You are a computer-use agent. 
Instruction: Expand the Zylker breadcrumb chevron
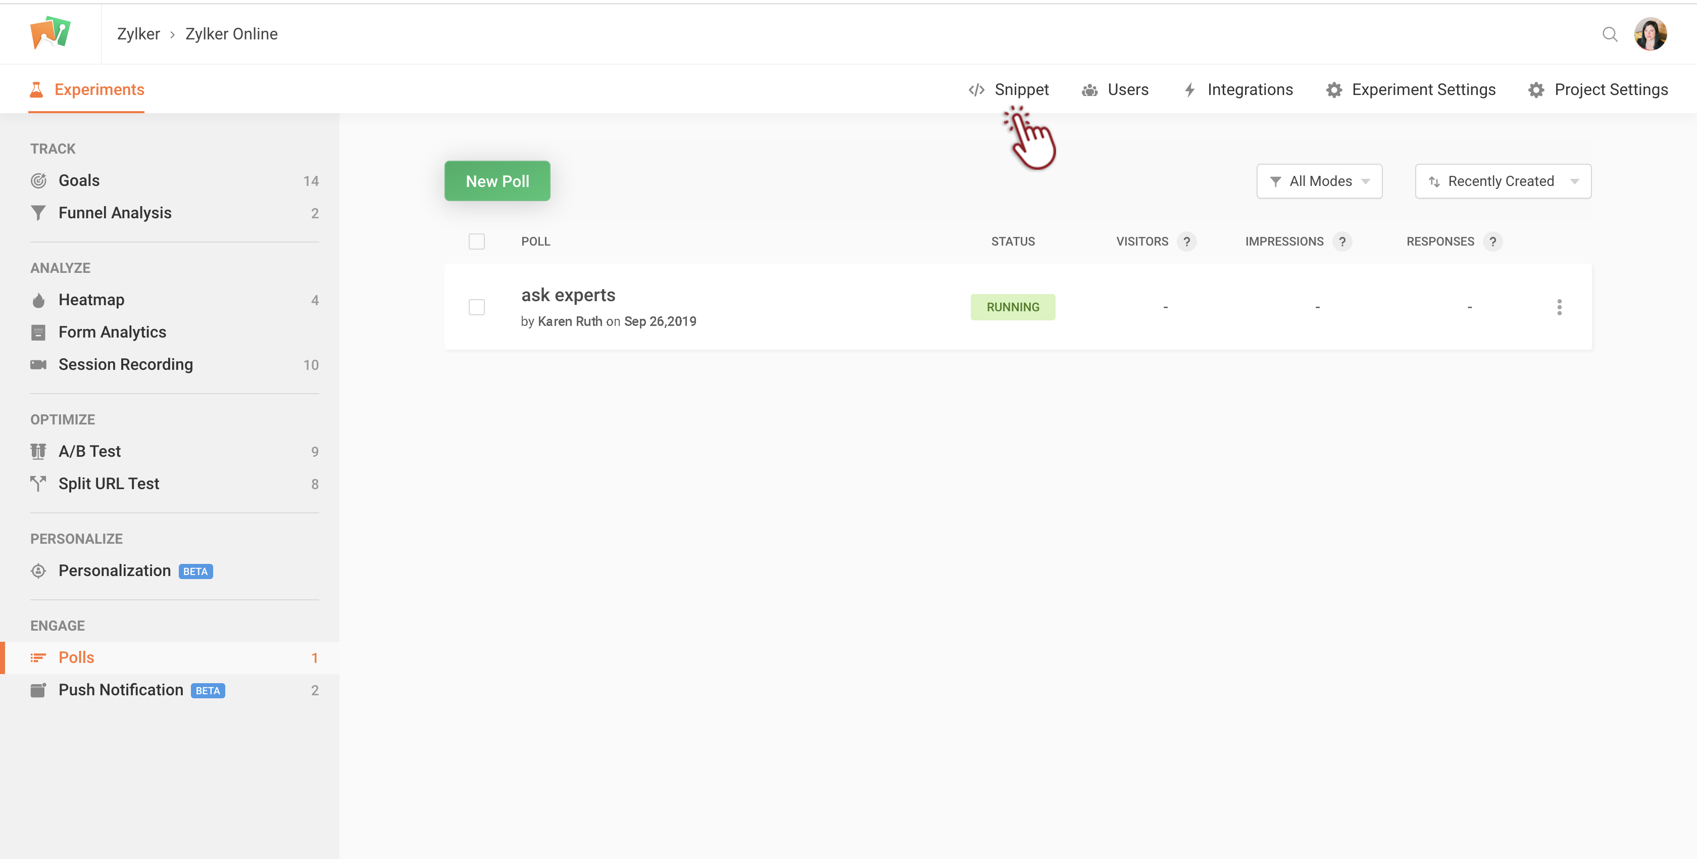pyautogui.click(x=173, y=35)
